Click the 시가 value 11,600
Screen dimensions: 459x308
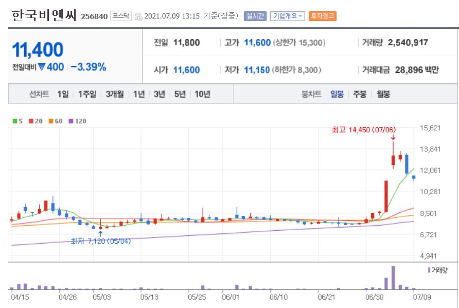[x=186, y=70]
